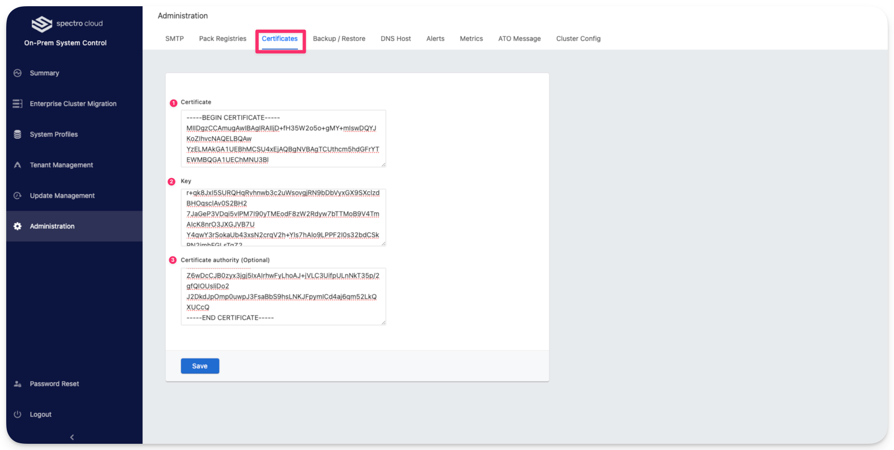Click the Key field resize handle
Viewport: 894px width, 450px height.
(x=383, y=244)
